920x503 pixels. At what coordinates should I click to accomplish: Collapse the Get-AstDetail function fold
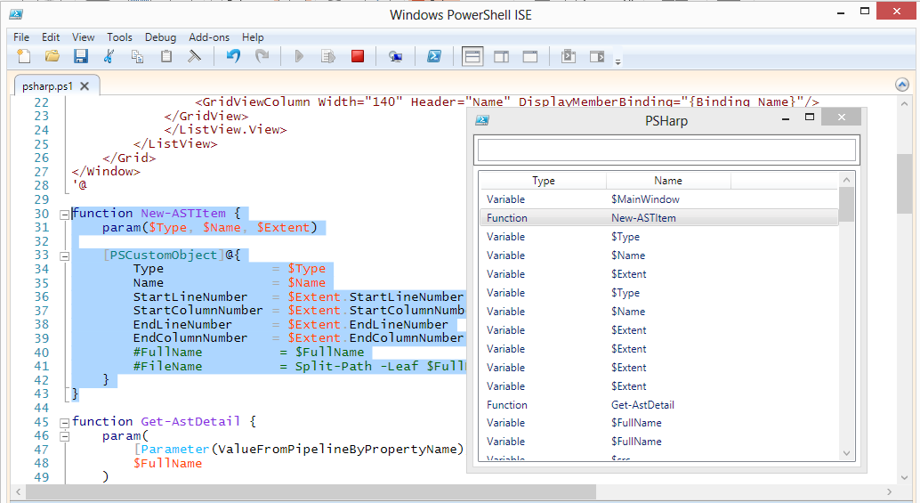pyautogui.click(x=65, y=423)
